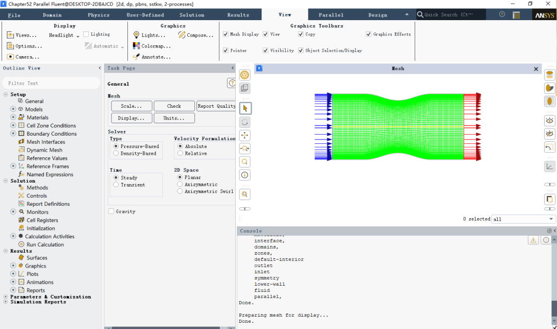The width and height of the screenshot is (557, 329).
Task: Select the zoom to area magnifier tool
Action: 245,161
